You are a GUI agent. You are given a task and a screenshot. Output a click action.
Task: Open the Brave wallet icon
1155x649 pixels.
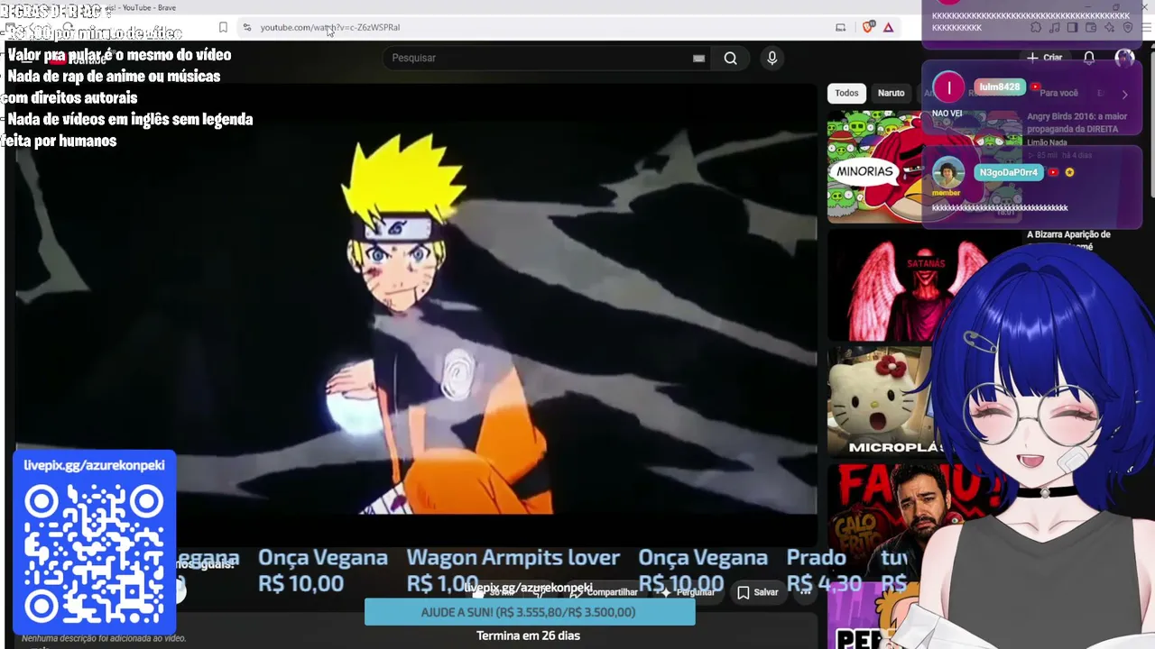click(x=1091, y=28)
